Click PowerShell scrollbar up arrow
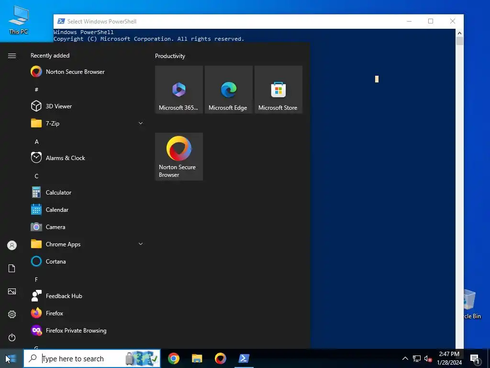This screenshot has width=490, height=368. click(459, 33)
